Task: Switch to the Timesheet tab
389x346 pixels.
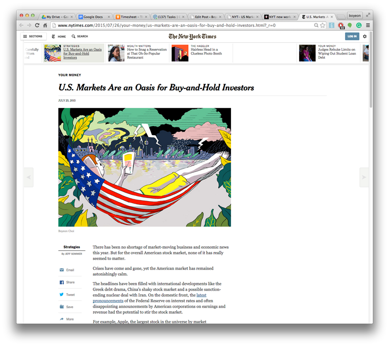Action: (x=131, y=17)
